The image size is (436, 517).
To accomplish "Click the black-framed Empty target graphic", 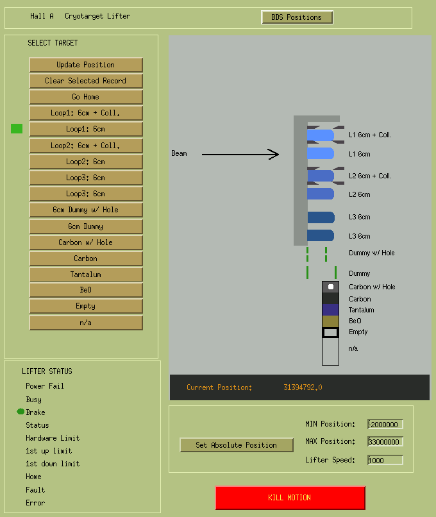I will coord(331,332).
